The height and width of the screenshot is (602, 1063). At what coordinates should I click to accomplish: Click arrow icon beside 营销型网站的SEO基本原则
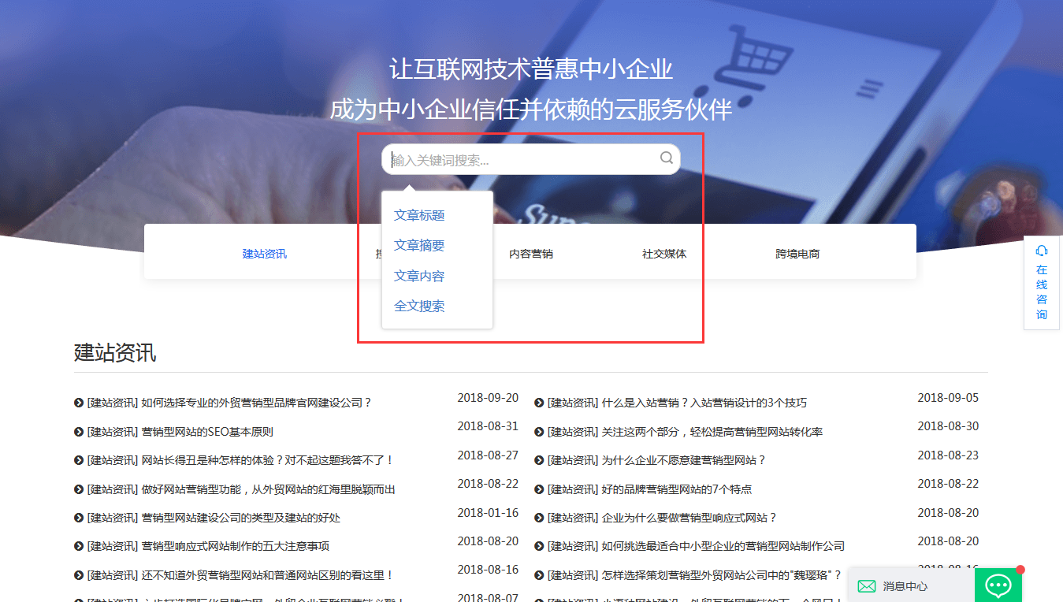click(78, 432)
